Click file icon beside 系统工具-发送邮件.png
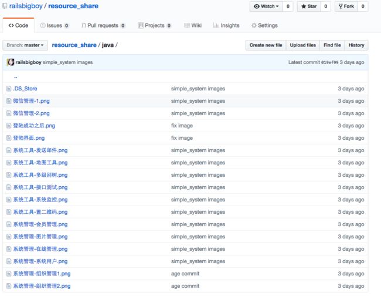Viewport: 381px width, 296px height. click(9, 150)
